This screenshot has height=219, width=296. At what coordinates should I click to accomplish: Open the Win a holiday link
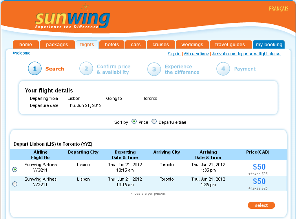pos(196,54)
